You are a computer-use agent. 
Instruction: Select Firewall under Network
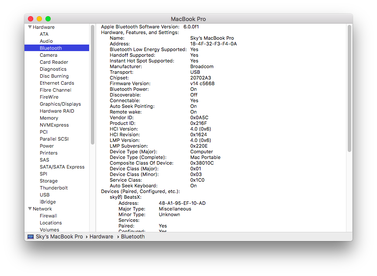48,216
